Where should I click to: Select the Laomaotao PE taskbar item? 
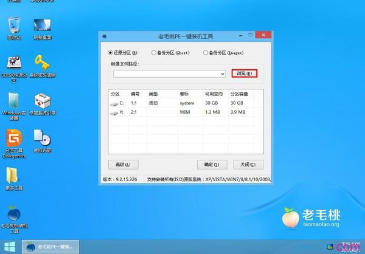(x=50, y=247)
